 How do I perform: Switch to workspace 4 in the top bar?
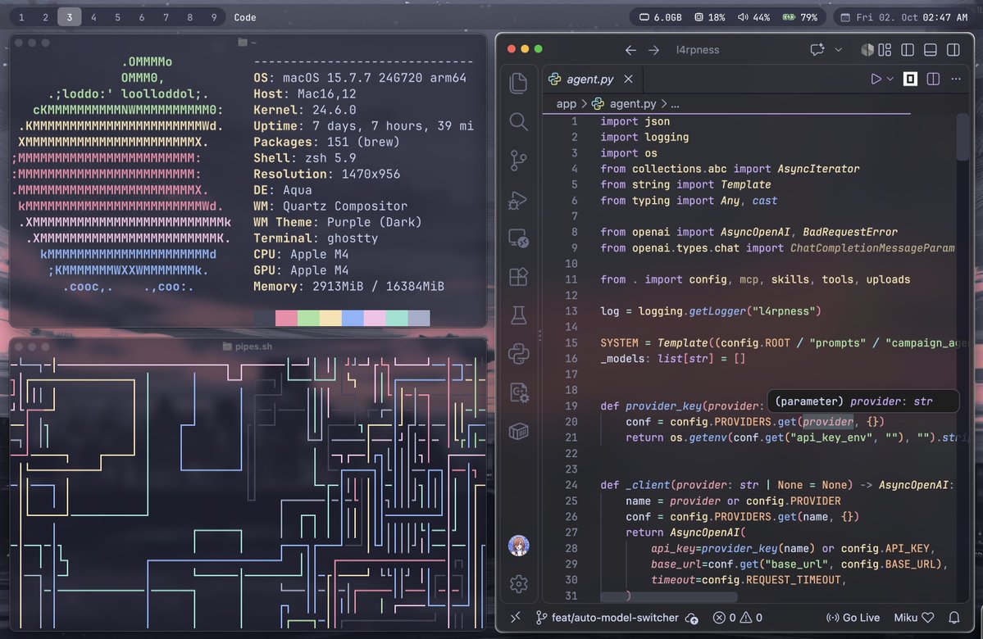[x=93, y=17]
